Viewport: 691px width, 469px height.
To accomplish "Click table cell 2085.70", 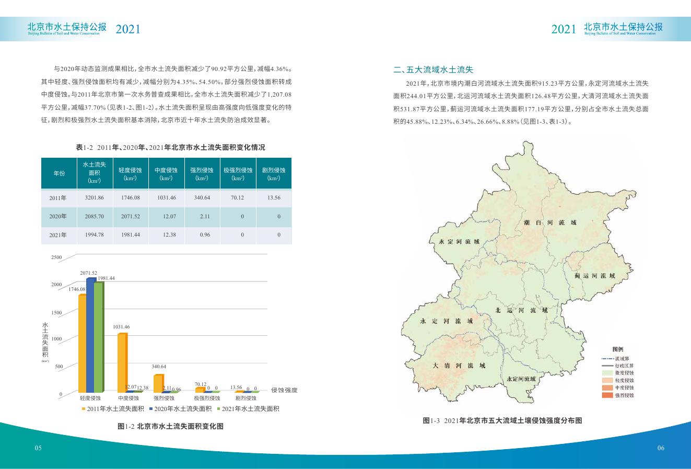I will (95, 216).
